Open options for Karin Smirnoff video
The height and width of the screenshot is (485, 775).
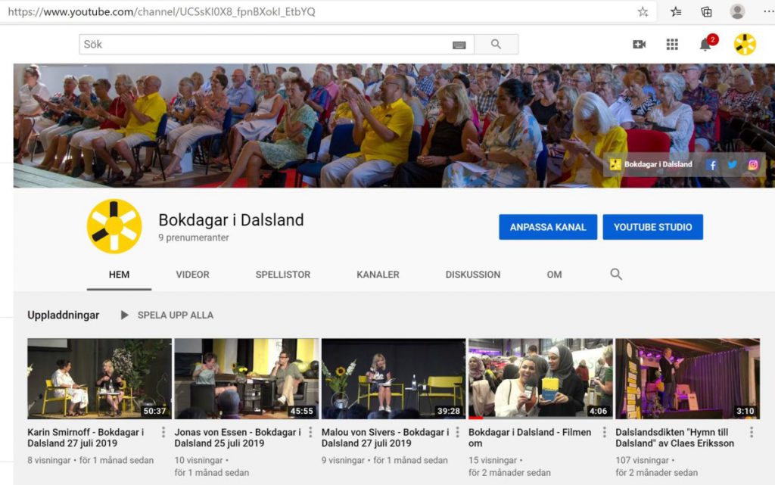pos(163,433)
